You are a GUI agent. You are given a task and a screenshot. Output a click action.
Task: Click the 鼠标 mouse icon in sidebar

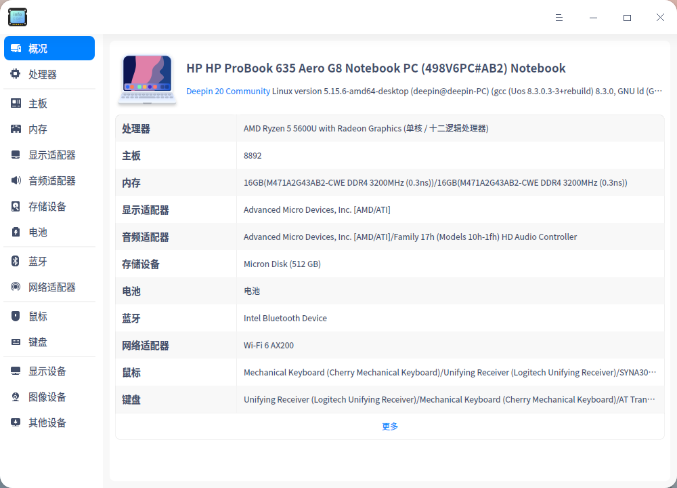pos(16,316)
